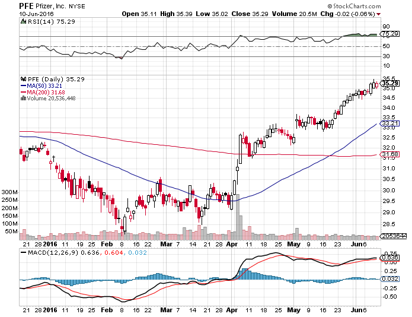
Task: Click the Volume bars legend icon
Action: [x=23, y=98]
